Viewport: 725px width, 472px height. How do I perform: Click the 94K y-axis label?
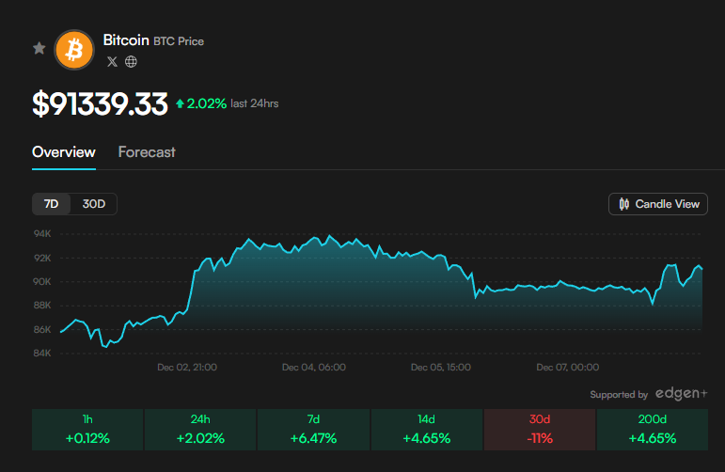pos(42,234)
